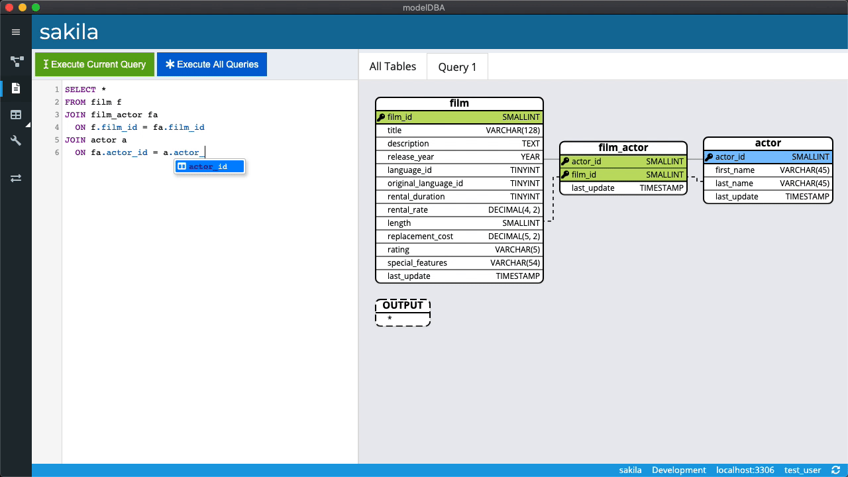Switch to the All Tables tab
Screen dimensions: 848x477
[x=392, y=66]
